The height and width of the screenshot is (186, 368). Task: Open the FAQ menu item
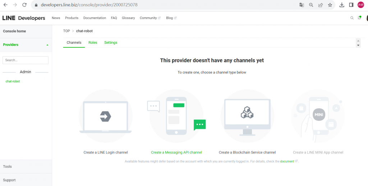click(114, 18)
